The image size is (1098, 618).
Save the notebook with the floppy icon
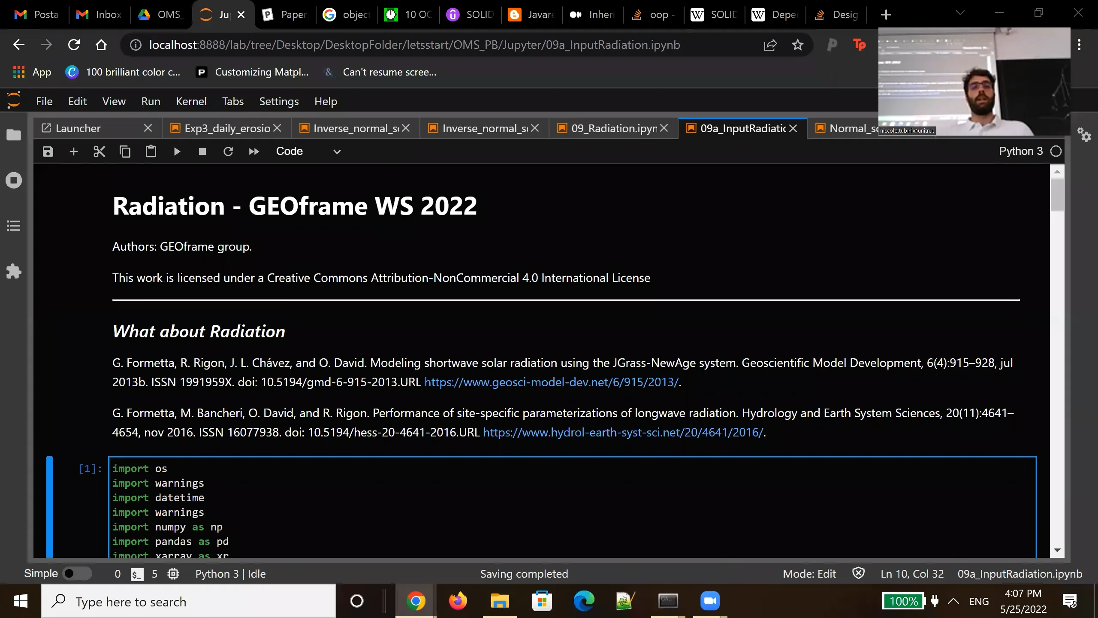[x=48, y=151]
